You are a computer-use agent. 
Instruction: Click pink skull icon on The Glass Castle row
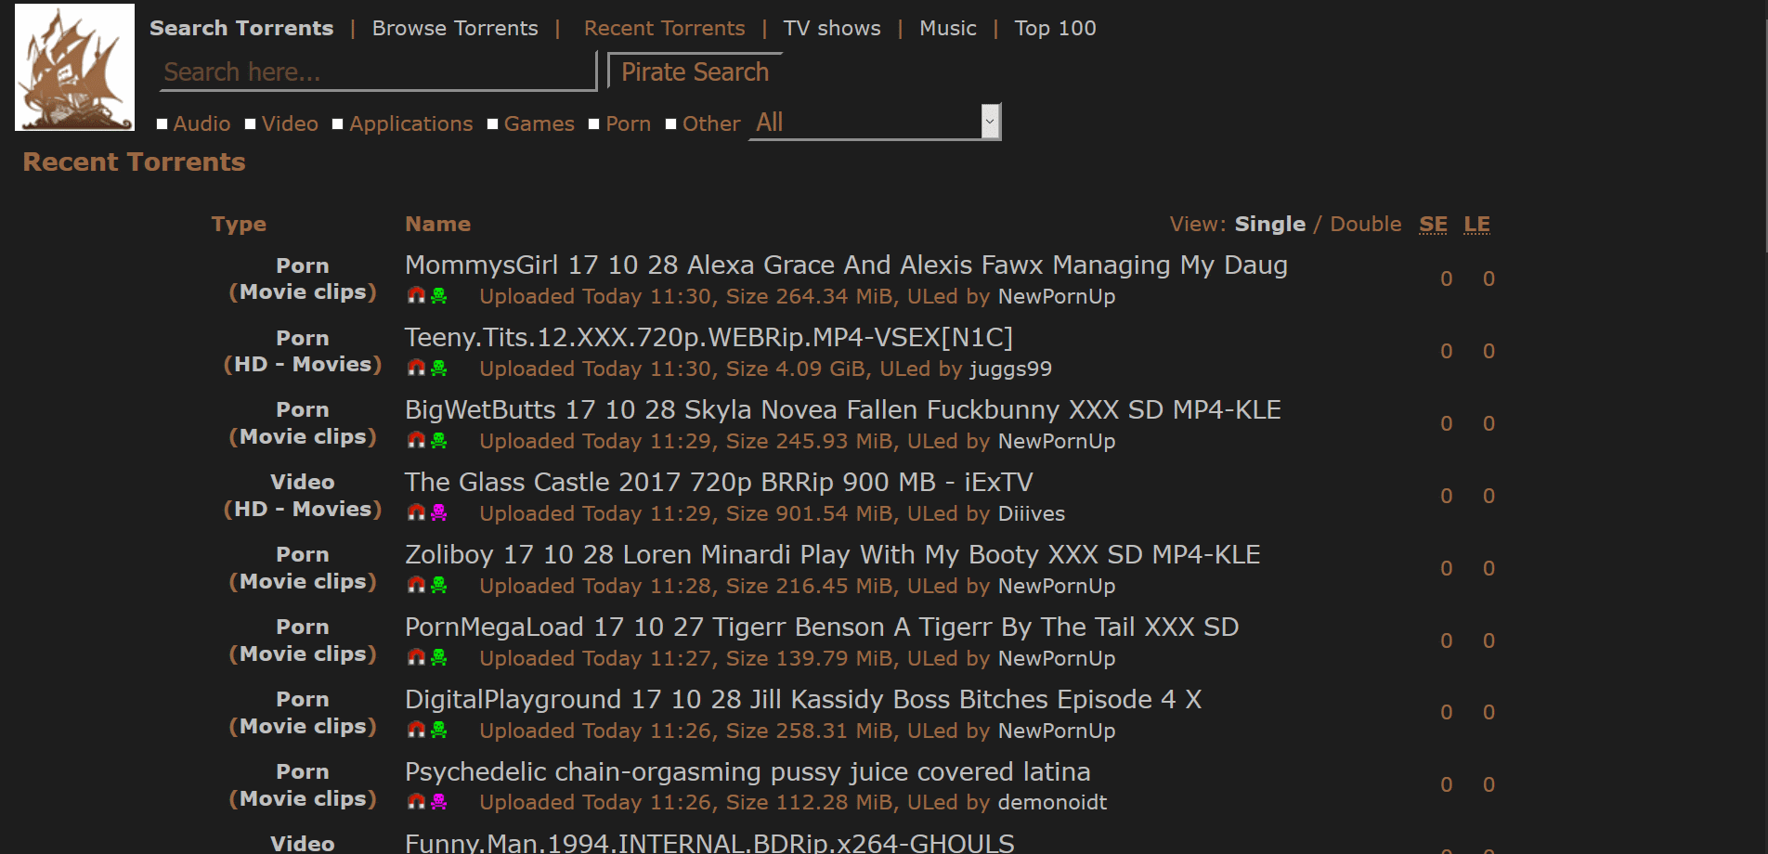[x=439, y=512]
